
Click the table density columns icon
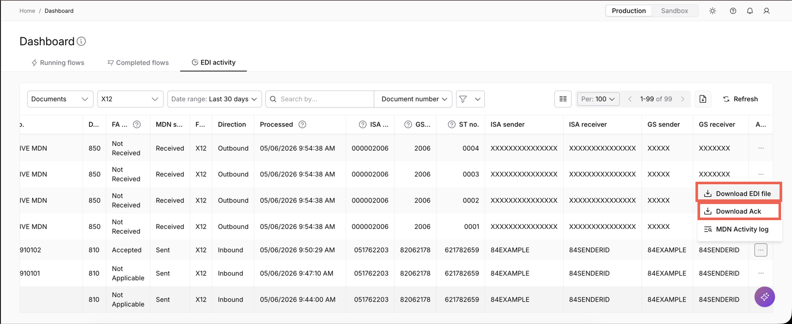coord(563,99)
